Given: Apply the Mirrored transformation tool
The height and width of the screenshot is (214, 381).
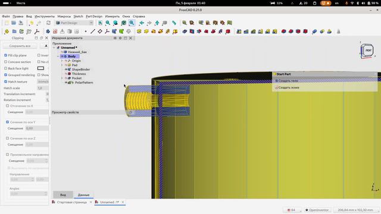Looking at the screenshot, I should [x=239, y=32].
